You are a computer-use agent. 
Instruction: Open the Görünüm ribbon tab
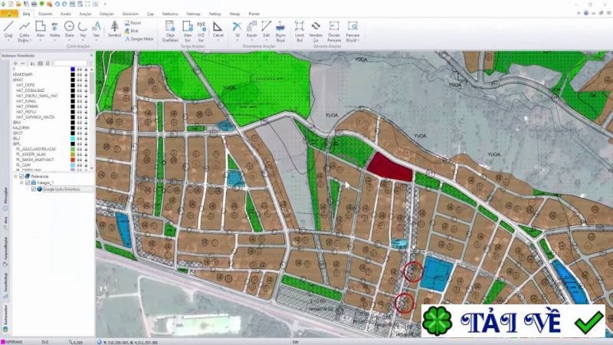click(130, 14)
